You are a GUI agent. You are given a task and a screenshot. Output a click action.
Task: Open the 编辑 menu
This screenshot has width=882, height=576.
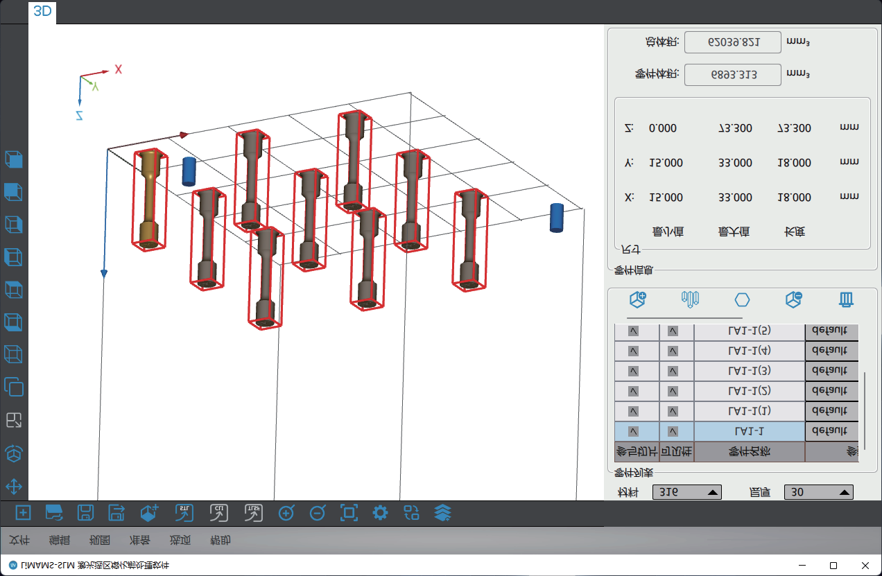tap(60, 541)
